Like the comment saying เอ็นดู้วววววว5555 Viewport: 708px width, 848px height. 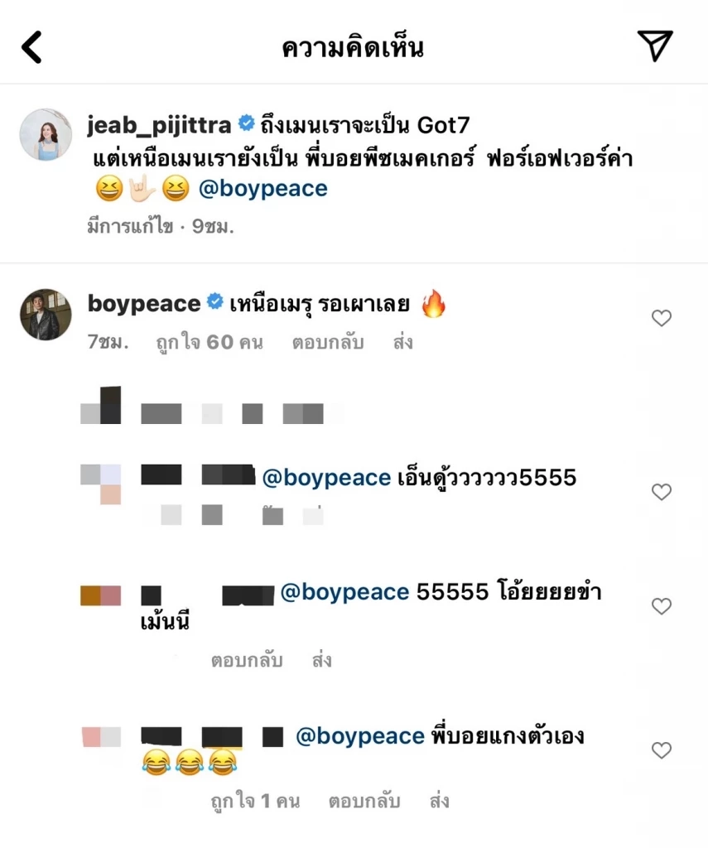tap(662, 491)
